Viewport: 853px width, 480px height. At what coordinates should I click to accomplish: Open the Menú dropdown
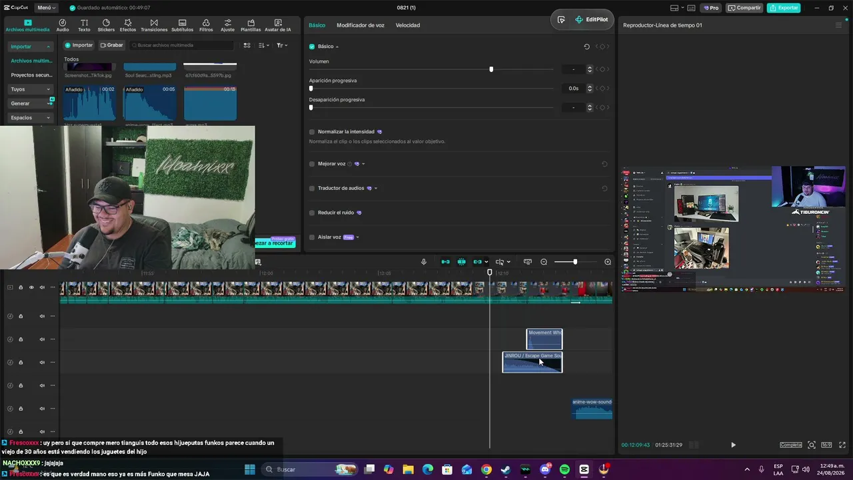click(46, 7)
